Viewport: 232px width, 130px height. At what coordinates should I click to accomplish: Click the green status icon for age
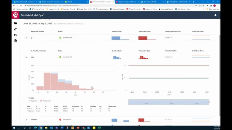pyautogui.click(x=60, y=57)
